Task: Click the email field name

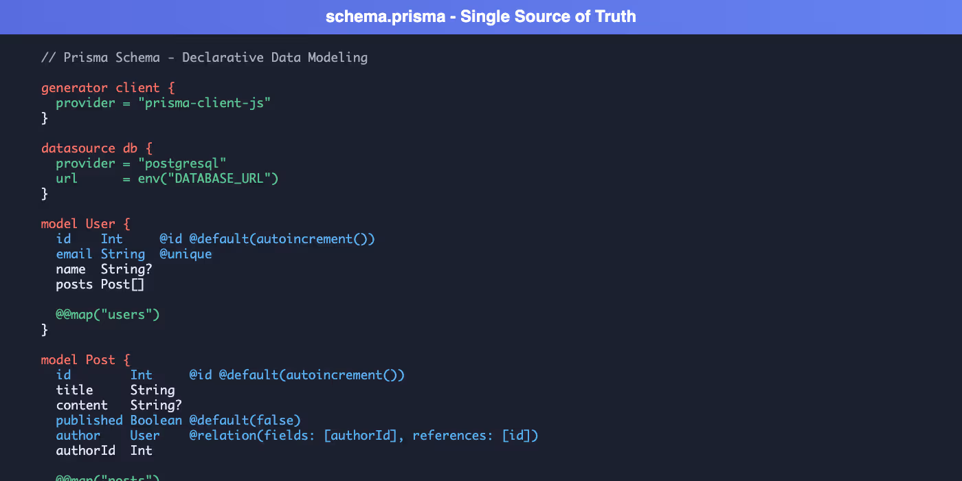Action: click(x=74, y=254)
